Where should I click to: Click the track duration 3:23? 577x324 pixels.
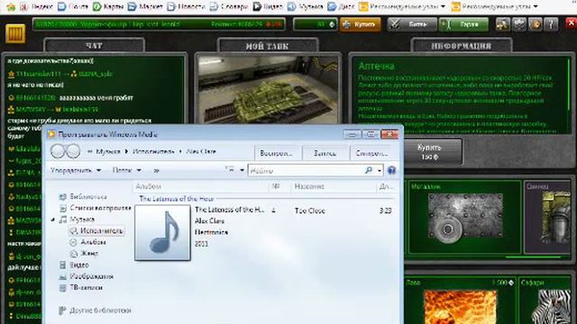pyautogui.click(x=385, y=211)
